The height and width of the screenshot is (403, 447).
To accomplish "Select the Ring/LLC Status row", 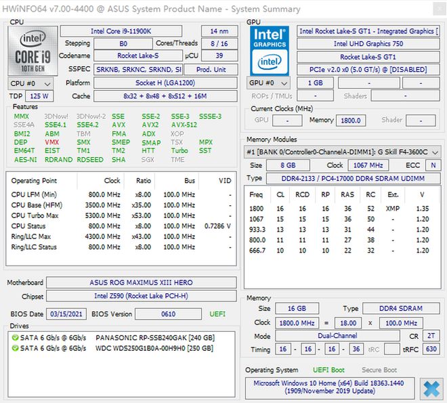I will pyautogui.click(x=121, y=247).
